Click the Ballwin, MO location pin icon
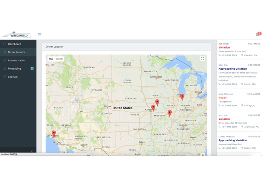This screenshot has height=186, width=262. 242,148
